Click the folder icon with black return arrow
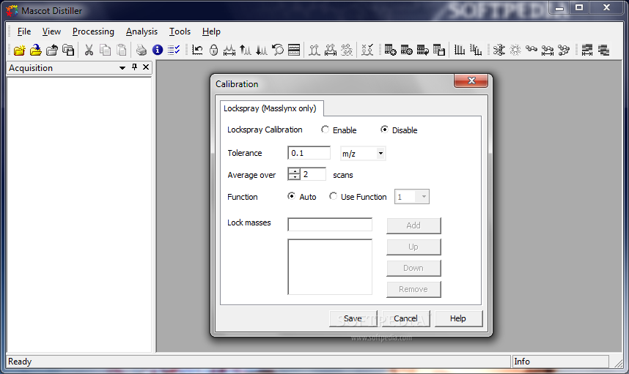629x374 pixels. (x=52, y=50)
